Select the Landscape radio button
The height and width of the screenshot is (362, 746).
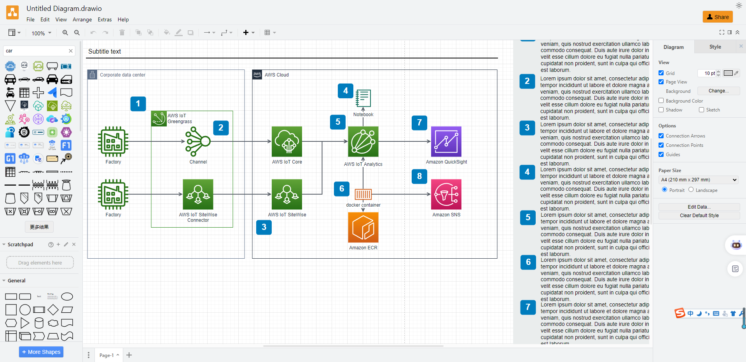tap(691, 190)
